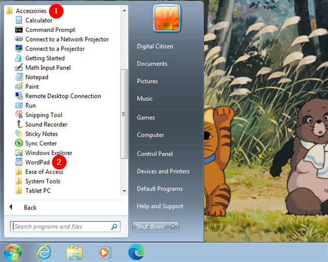Click the Start orb on the taskbar

pos(13,252)
